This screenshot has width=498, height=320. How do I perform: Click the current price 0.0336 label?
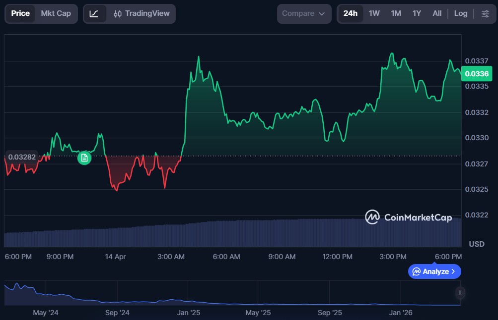click(477, 74)
